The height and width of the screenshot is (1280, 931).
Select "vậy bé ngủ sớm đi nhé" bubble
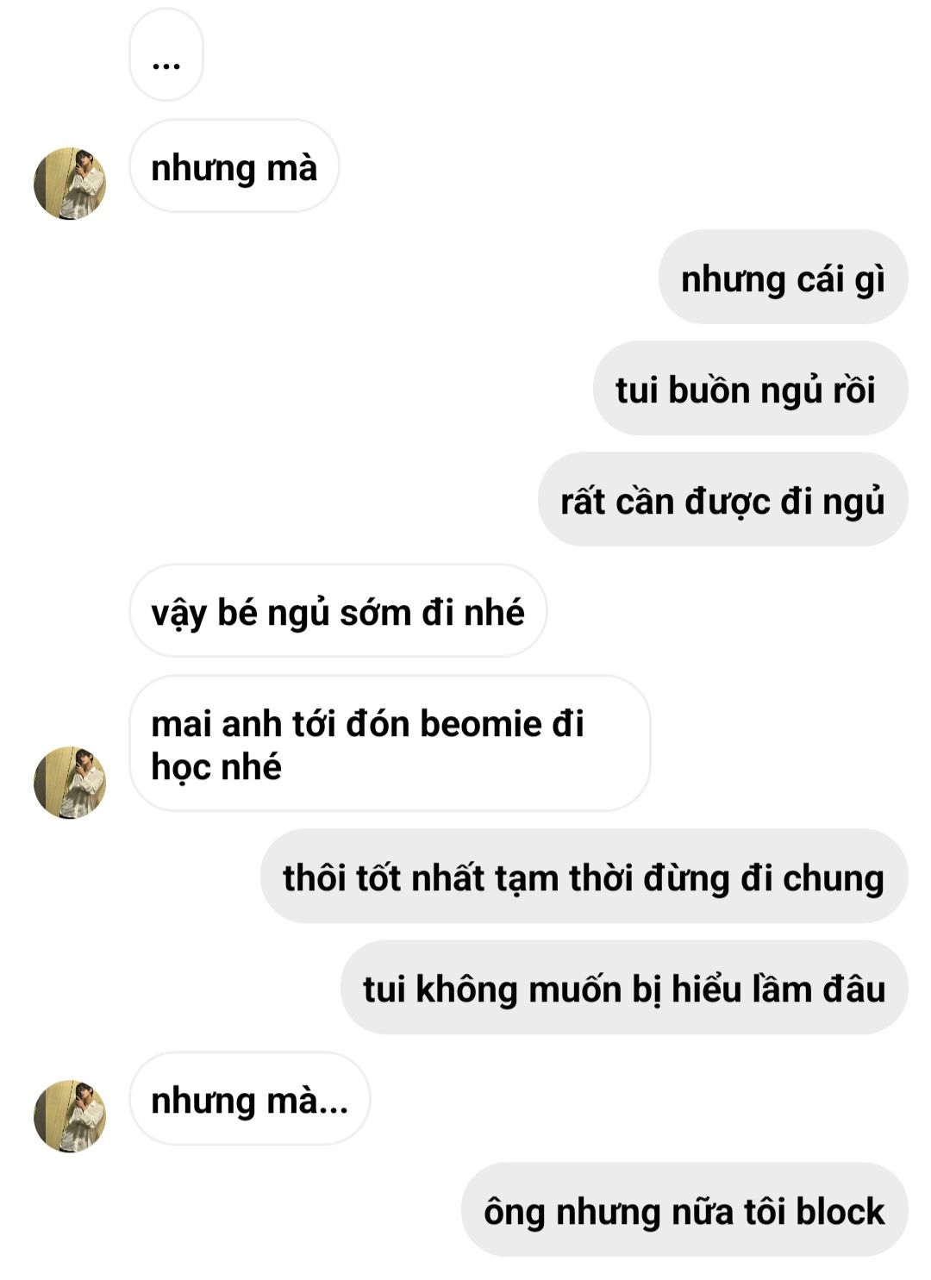[x=338, y=611]
